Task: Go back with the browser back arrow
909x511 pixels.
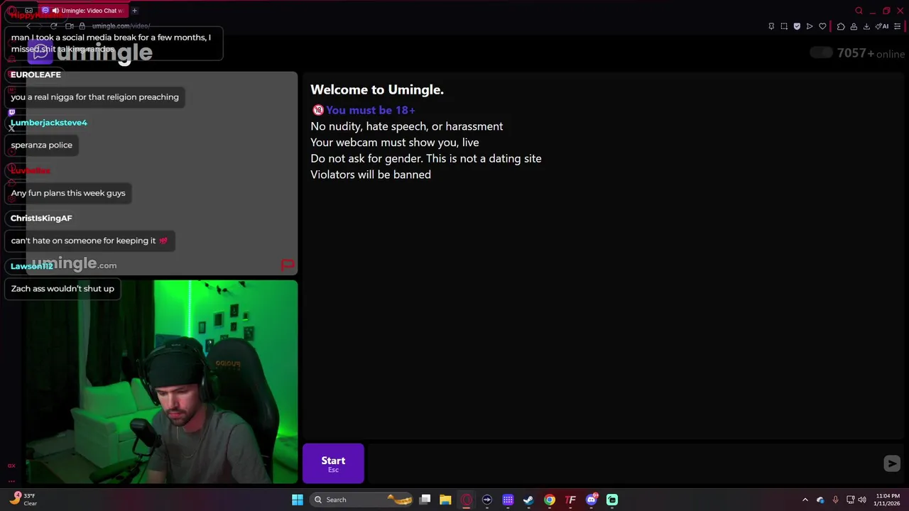Action: (x=28, y=26)
